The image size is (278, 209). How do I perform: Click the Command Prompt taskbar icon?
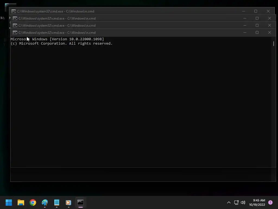click(x=80, y=202)
